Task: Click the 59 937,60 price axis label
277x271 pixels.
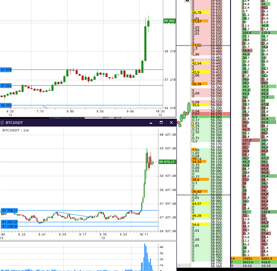Action: click(168, 148)
